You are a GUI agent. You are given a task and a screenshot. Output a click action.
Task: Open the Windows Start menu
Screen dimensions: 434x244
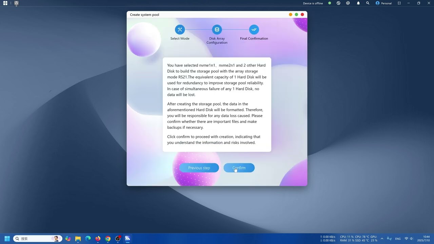7,239
